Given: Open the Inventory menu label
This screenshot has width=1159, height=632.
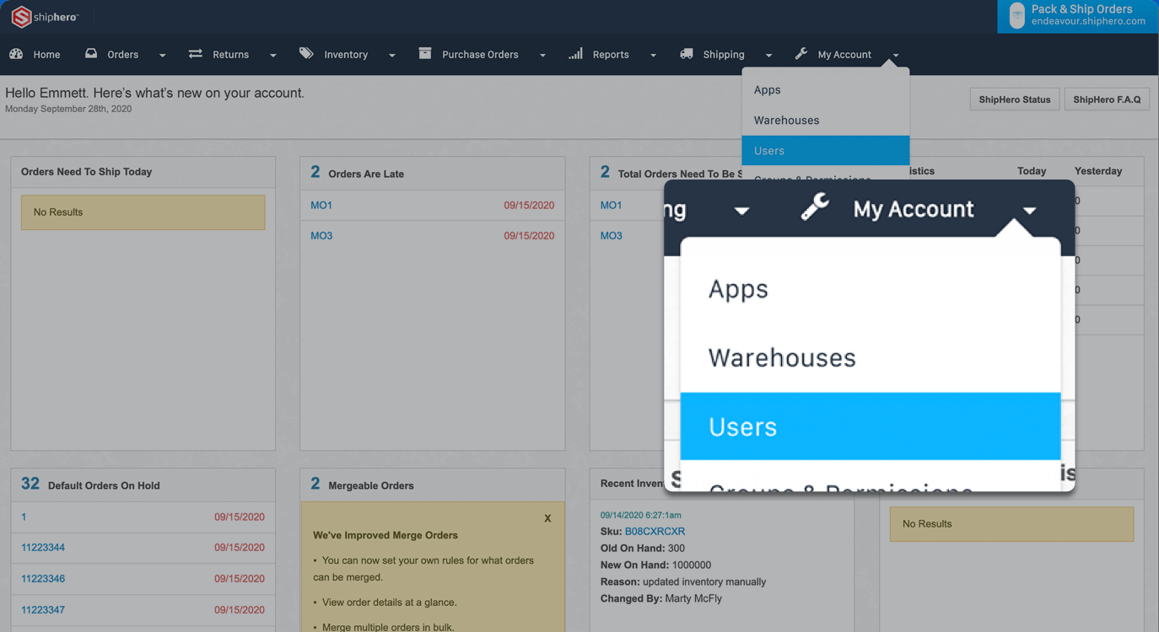Looking at the screenshot, I should (x=346, y=55).
